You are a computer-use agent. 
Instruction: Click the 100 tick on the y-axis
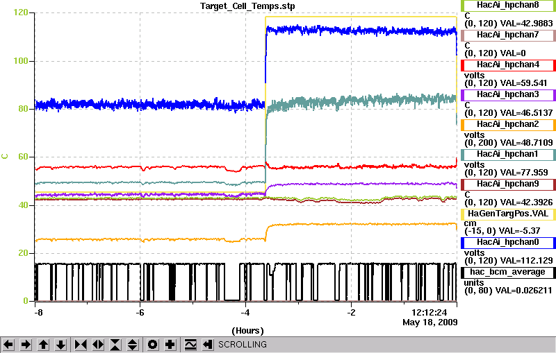(x=21, y=61)
